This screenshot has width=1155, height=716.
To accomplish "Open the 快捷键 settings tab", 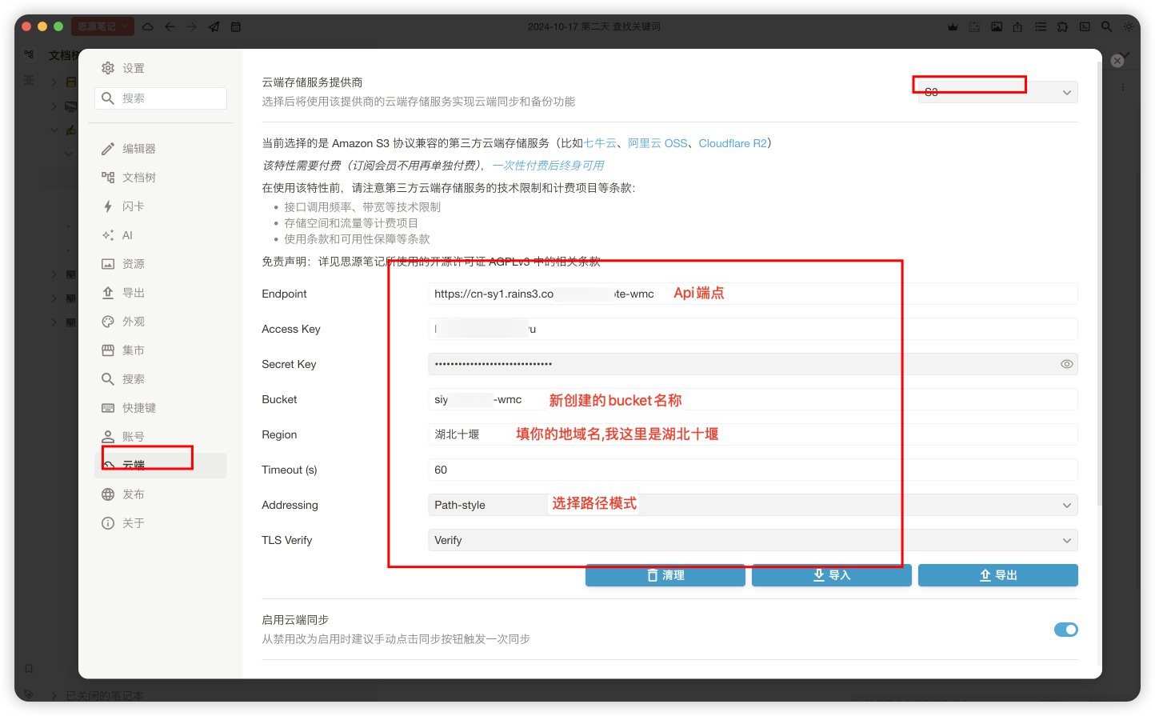I will pyautogui.click(x=161, y=408).
